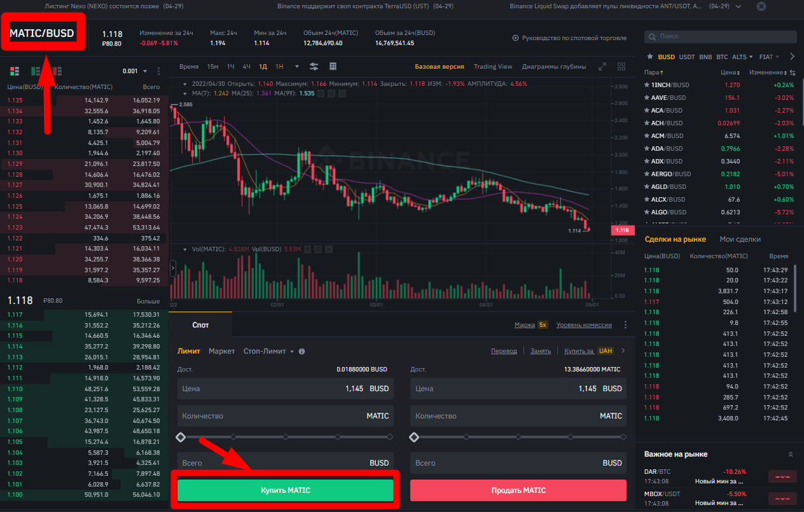Open Stop-Limit info icon
Image resolution: width=804 pixels, height=512 pixels.
click(301, 351)
